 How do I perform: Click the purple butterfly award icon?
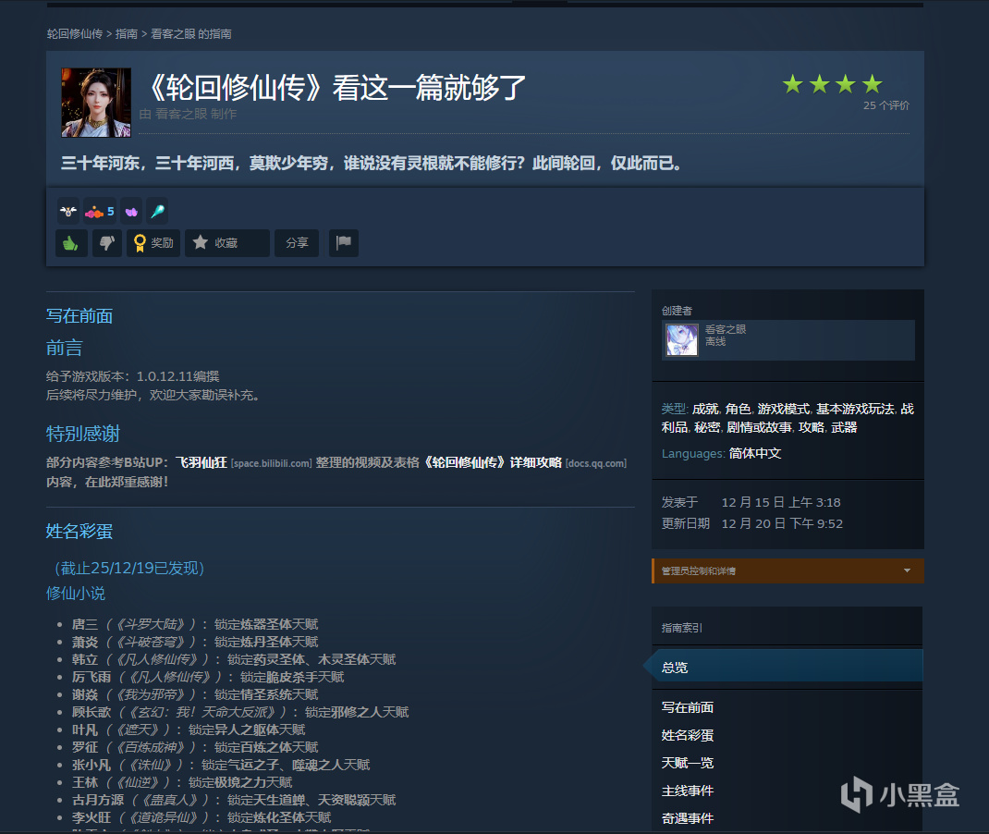point(131,212)
